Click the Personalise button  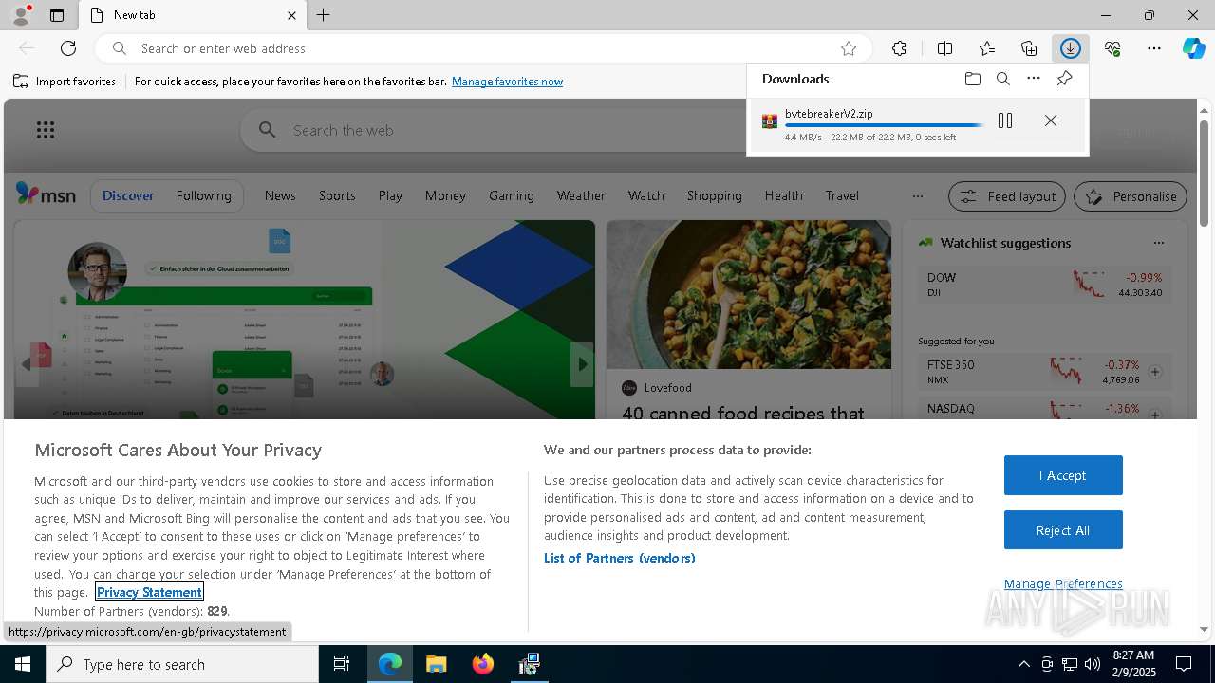pyautogui.click(x=1131, y=196)
